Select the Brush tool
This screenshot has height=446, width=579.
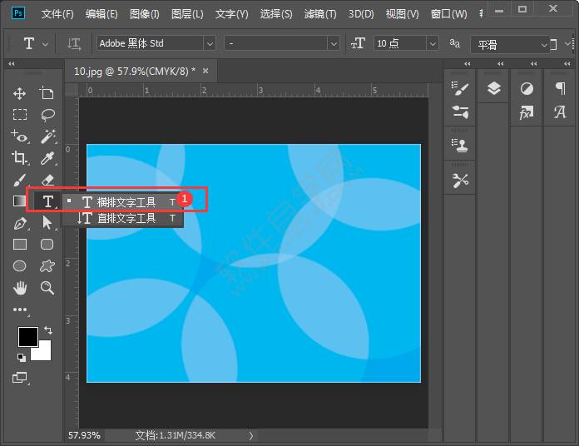(20, 180)
